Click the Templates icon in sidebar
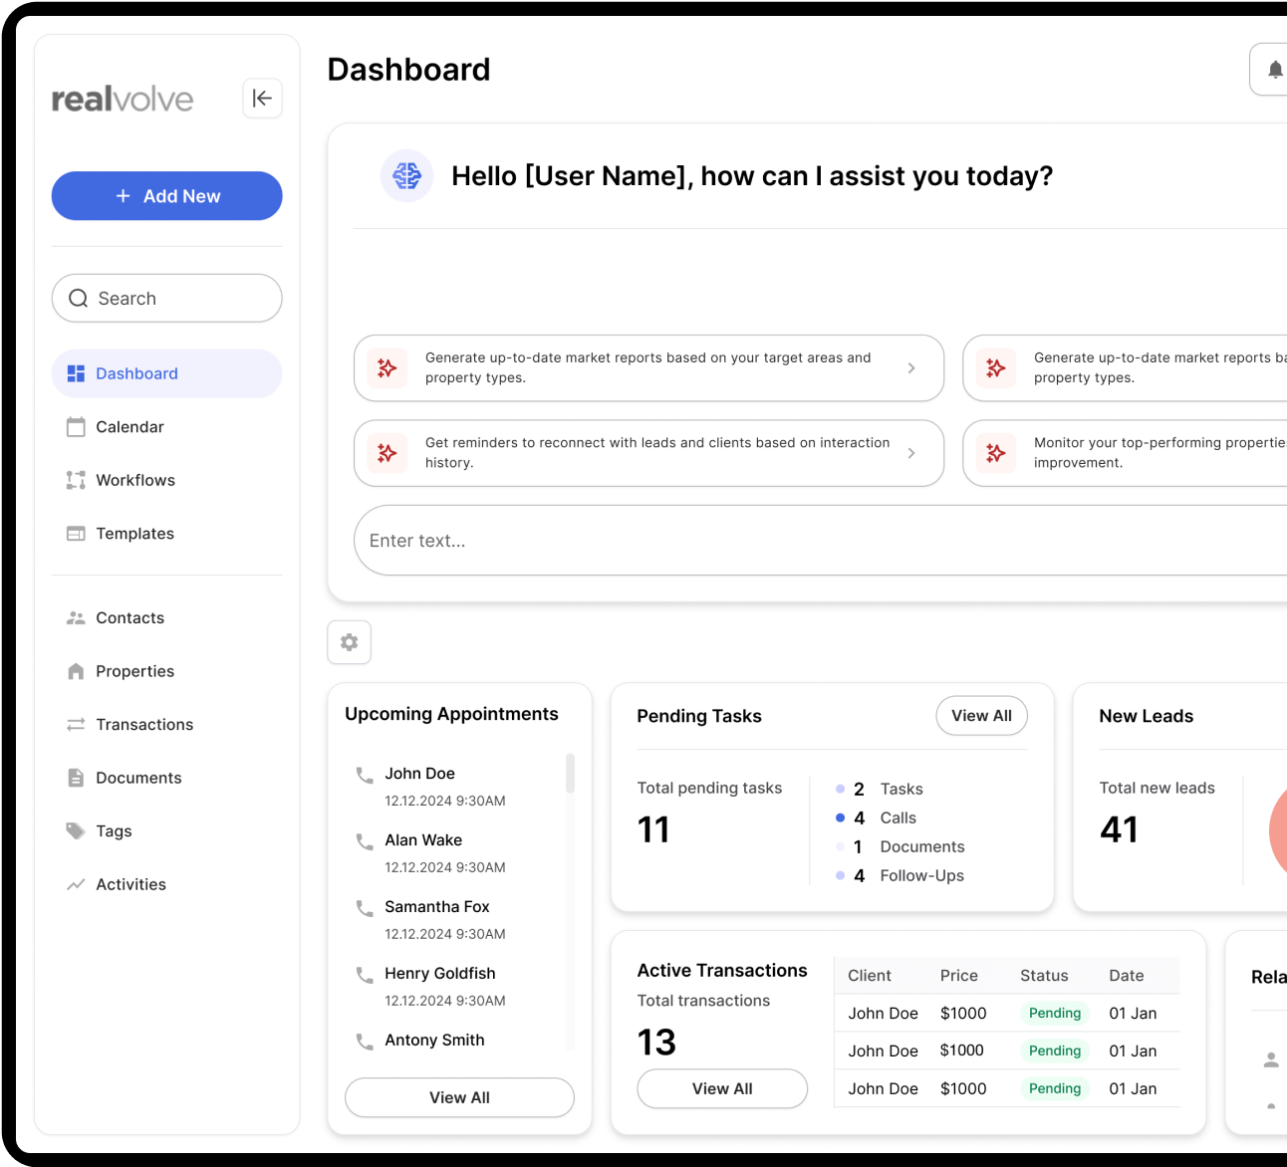1287x1167 pixels. (x=76, y=534)
